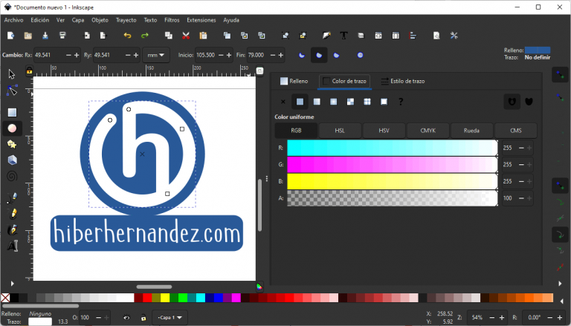Click the Cut scissors icon
The image size is (571, 326).
pyautogui.click(x=186, y=35)
